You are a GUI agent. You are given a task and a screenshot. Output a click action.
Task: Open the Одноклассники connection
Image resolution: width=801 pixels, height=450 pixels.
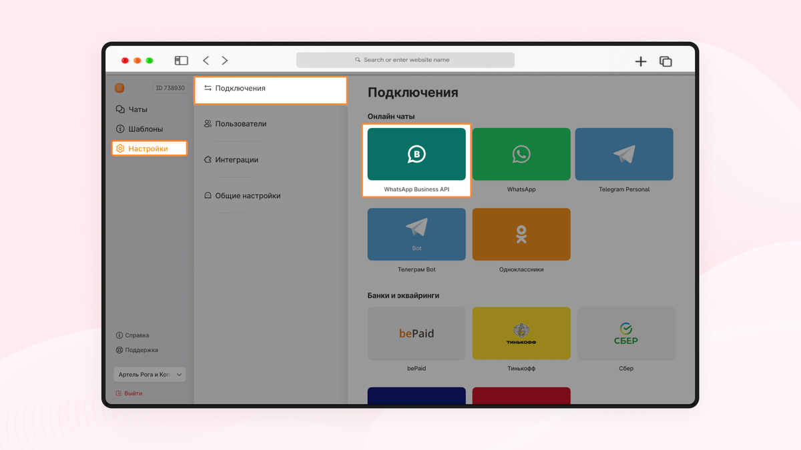tap(521, 234)
